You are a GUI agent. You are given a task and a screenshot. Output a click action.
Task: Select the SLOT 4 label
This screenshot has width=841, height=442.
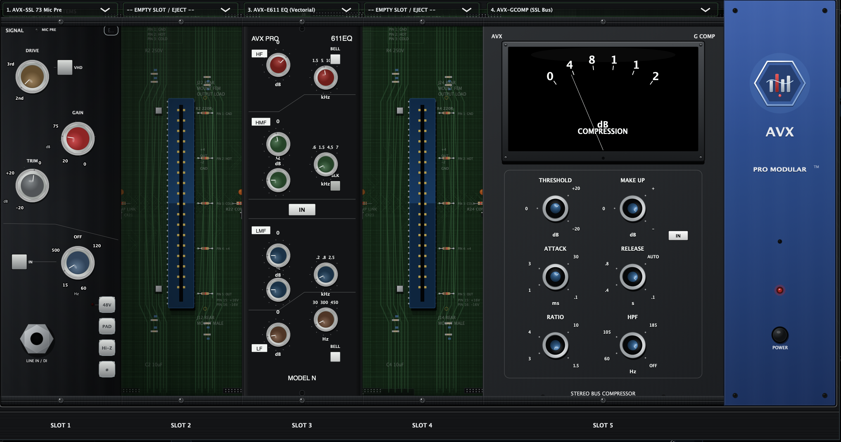coord(422,425)
